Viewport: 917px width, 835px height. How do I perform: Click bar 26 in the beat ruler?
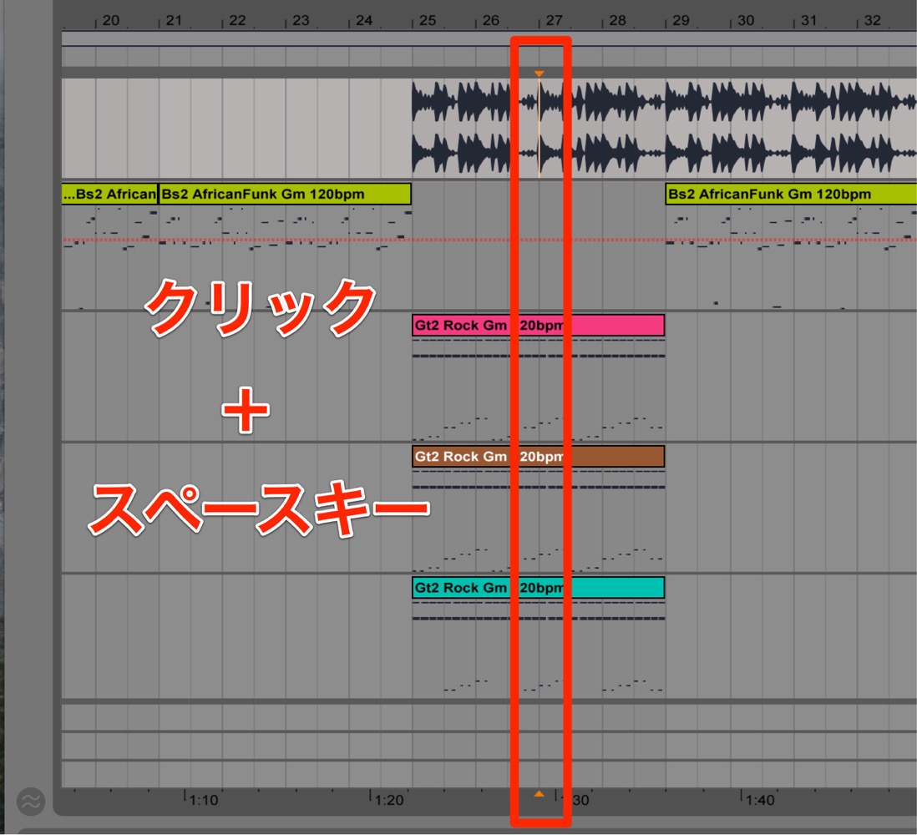(491, 21)
